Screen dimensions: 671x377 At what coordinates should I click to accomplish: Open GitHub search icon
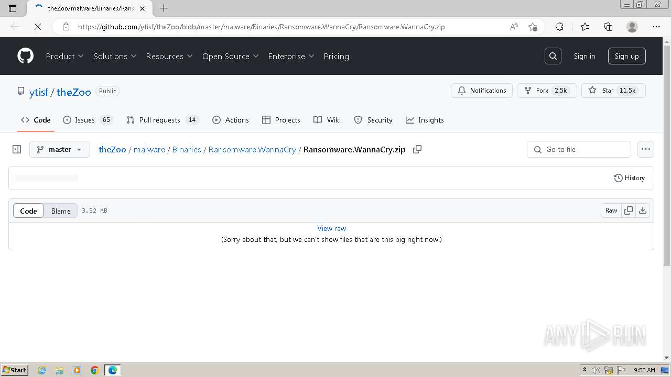tap(553, 56)
